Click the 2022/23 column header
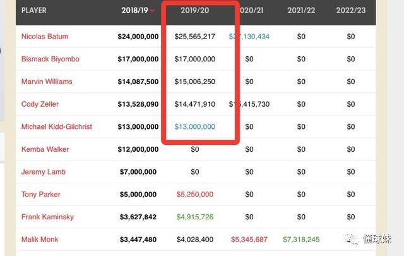The width and height of the screenshot is (404, 256). [x=351, y=11]
